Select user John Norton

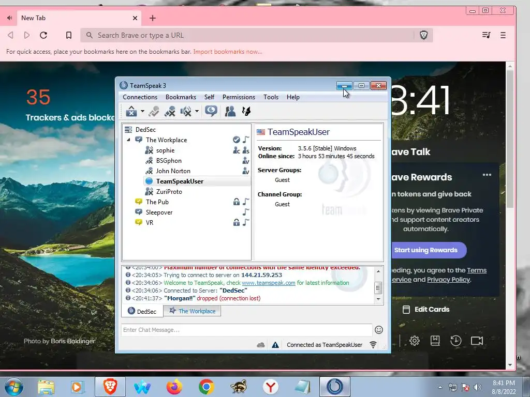[x=173, y=171]
